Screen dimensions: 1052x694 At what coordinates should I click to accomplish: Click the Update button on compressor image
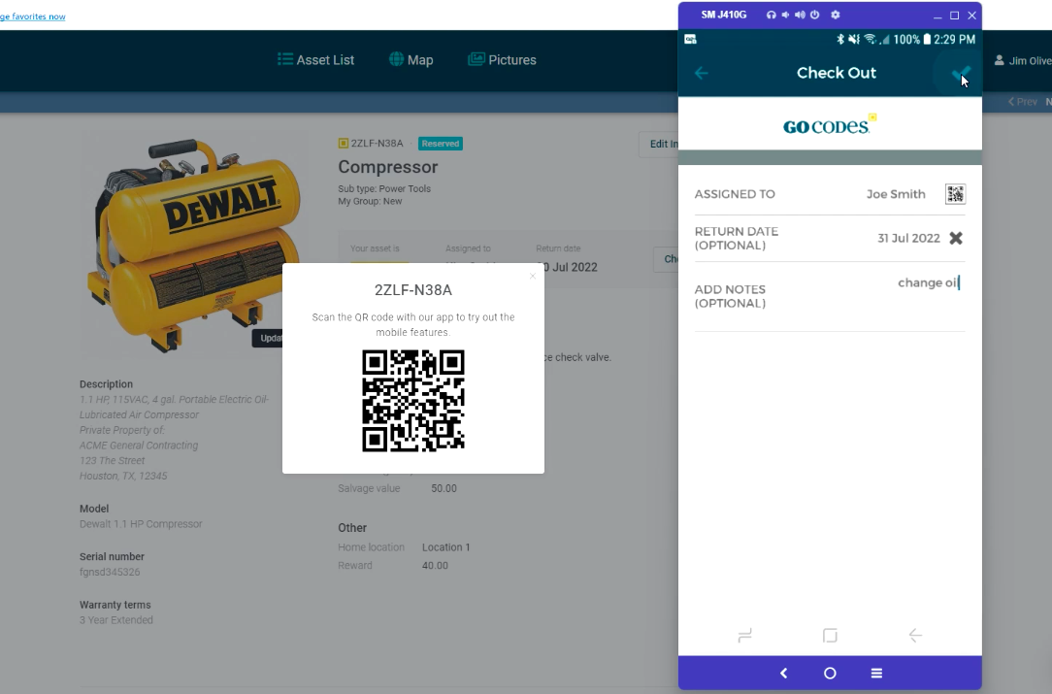pos(268,338)
